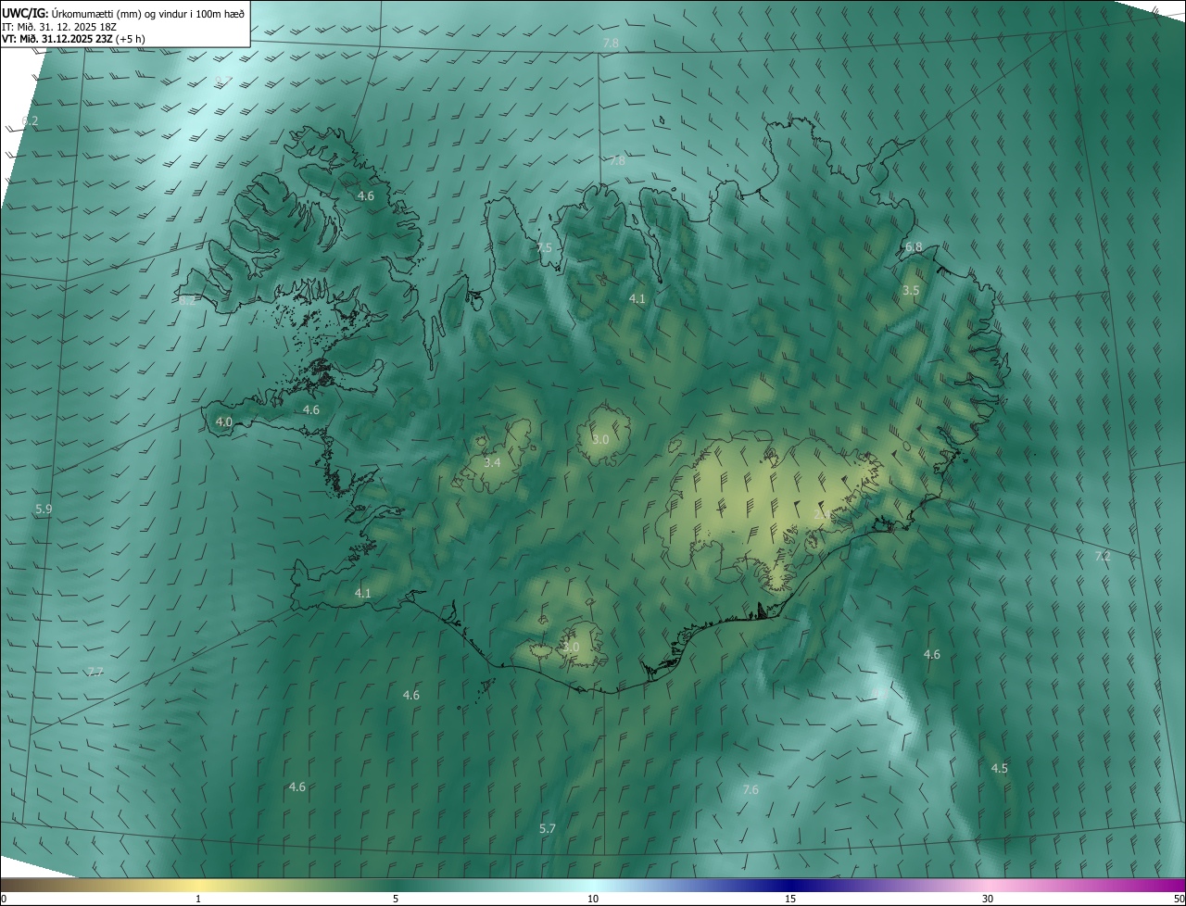Click the 7.6 value label on the map

pyautogui.click(x=751, y=790)
